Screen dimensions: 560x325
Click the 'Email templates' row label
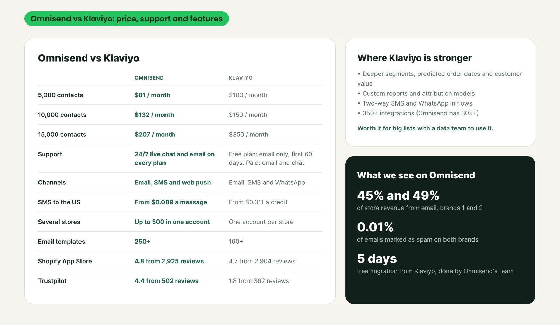click(x=62, y=242)
